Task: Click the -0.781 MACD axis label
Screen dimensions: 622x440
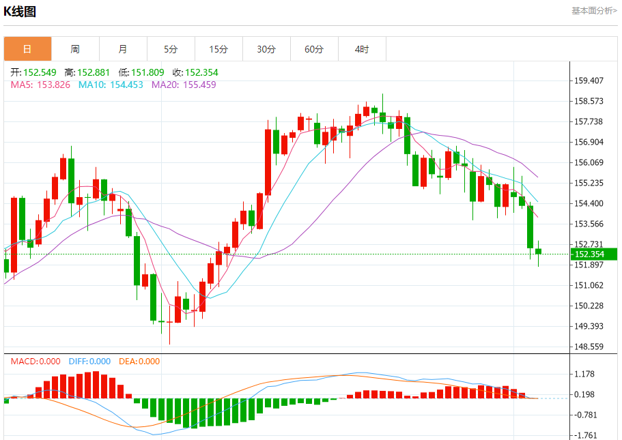Action: 584,415
